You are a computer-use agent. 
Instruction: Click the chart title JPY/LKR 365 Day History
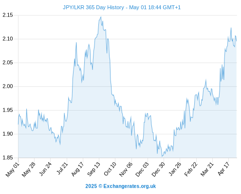pos(93,7)
